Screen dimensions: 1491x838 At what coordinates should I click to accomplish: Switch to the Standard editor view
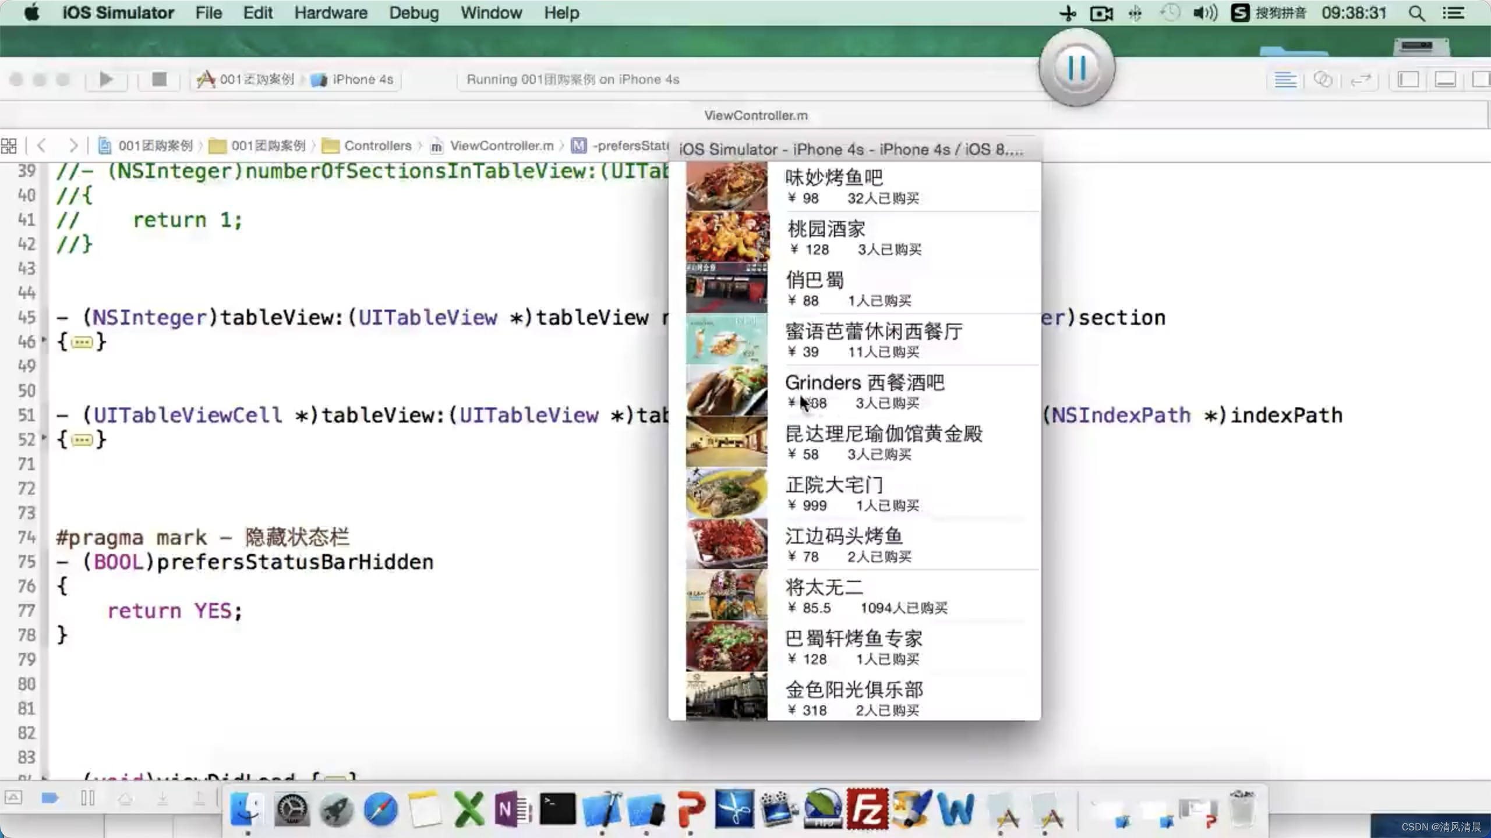tap(1285, 80)
